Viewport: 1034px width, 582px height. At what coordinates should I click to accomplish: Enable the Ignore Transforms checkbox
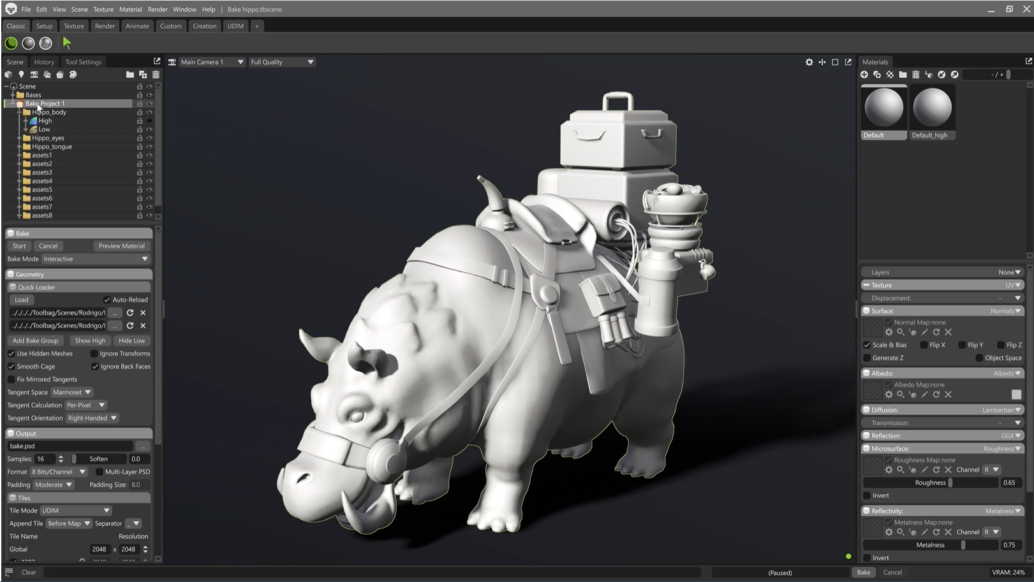click(94, 354)
